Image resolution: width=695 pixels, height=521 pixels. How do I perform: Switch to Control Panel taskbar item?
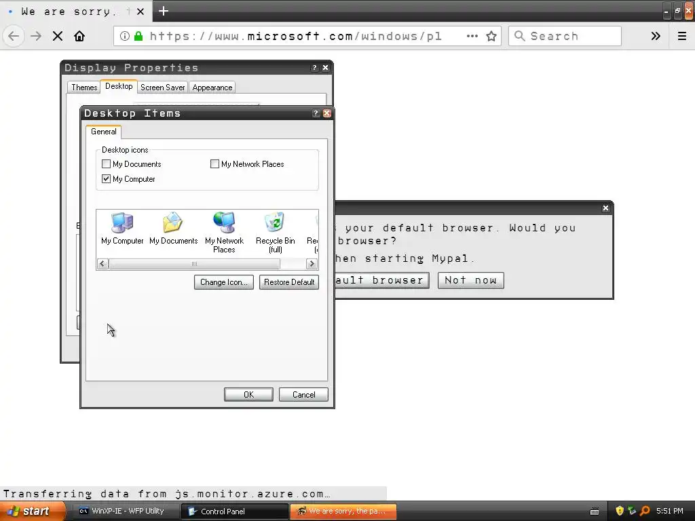[x=235, y=512]
